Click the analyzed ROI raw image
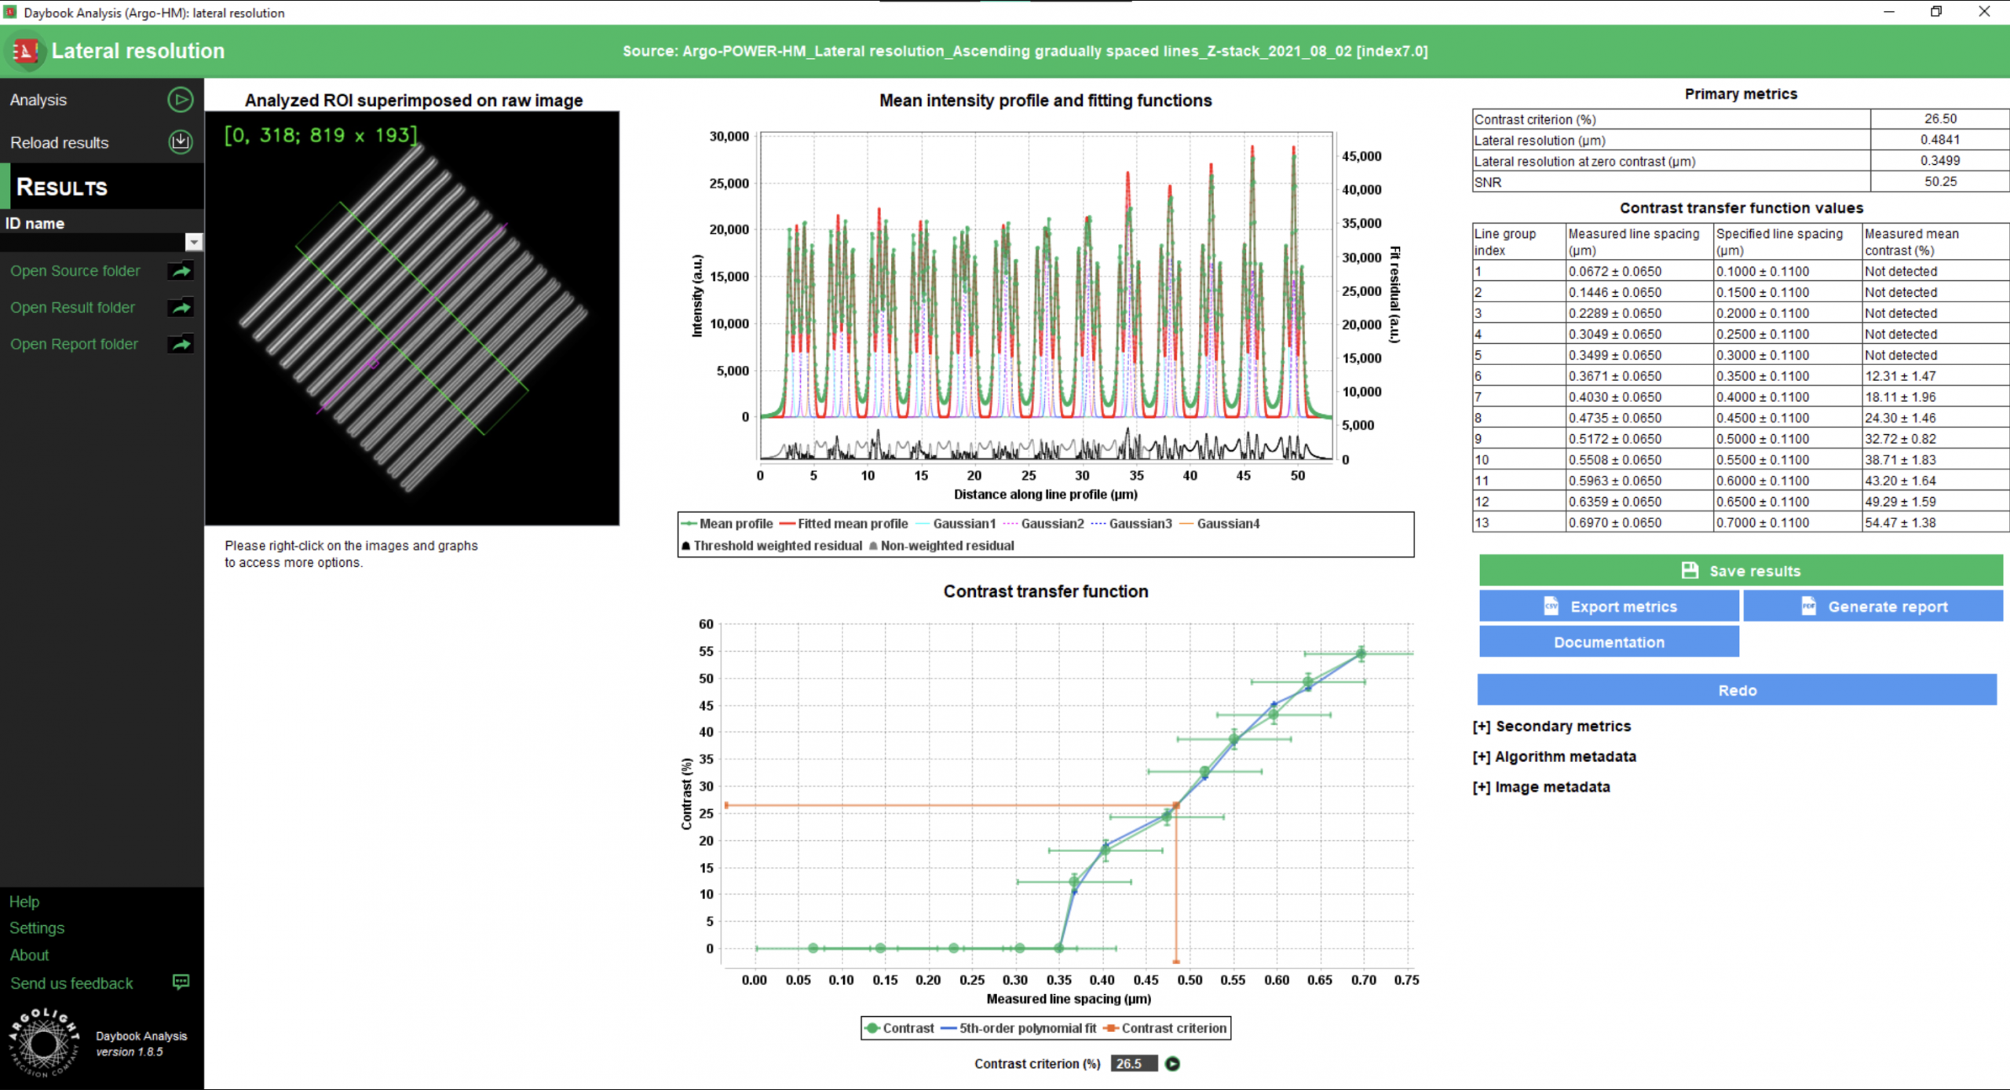2010x1090 pixels. [412, 318]
